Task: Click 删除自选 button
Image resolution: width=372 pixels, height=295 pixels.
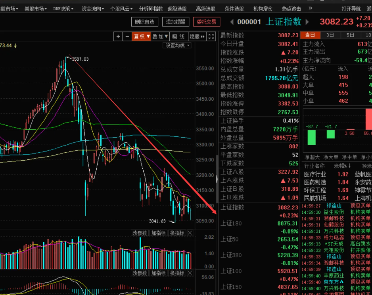Action: (x=145, y=22)
